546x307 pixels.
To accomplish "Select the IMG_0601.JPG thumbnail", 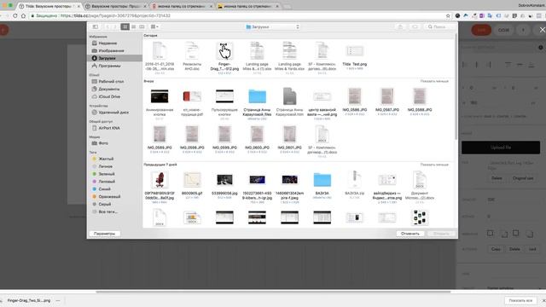I will pyautogui.click(x=290, y=135).
